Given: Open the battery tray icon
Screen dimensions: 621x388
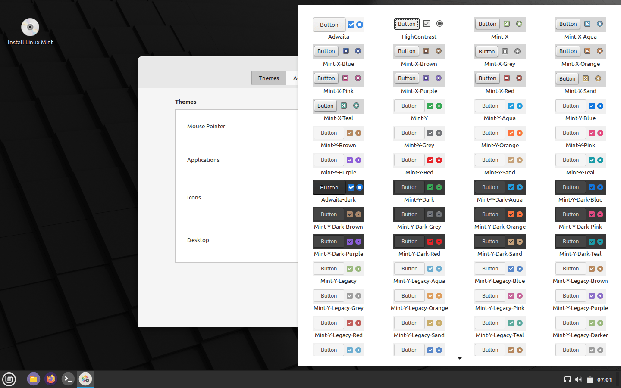Looking at the screenshot, I should pos(590,379).
